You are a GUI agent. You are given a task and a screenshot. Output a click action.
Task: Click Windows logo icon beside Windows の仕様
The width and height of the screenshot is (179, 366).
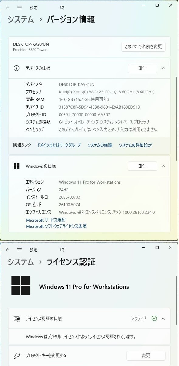point(16,166)
